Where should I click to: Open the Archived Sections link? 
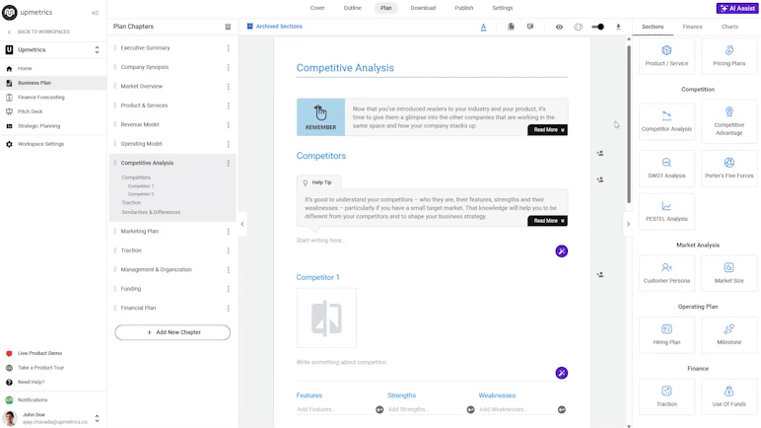pyautogui.click(x=275, y=27)
